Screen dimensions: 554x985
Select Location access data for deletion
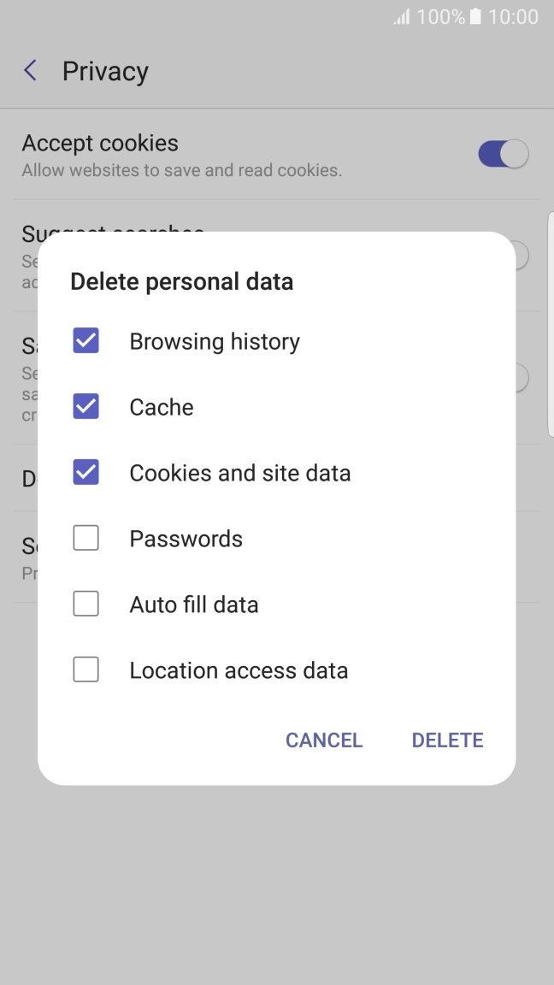(85, 669)
